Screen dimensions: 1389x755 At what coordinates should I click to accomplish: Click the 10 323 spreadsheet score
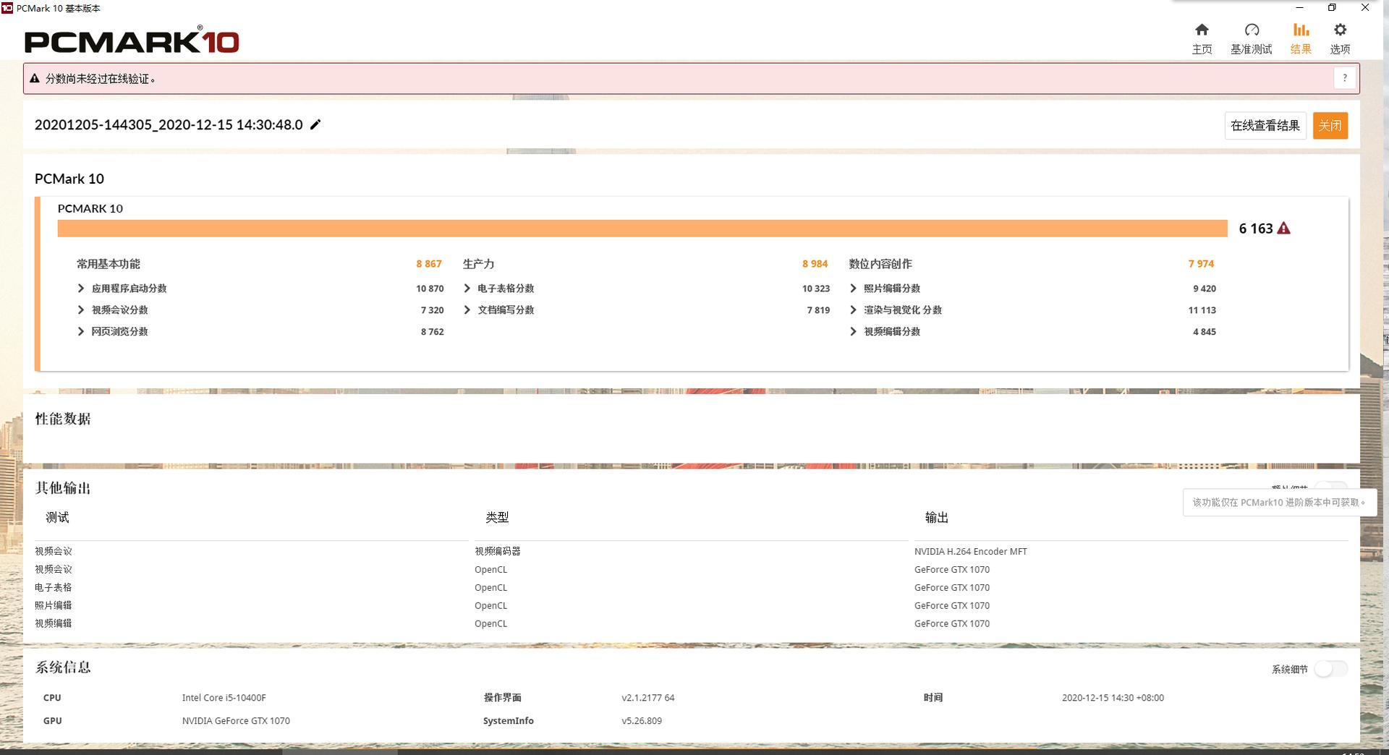point(816,289)
